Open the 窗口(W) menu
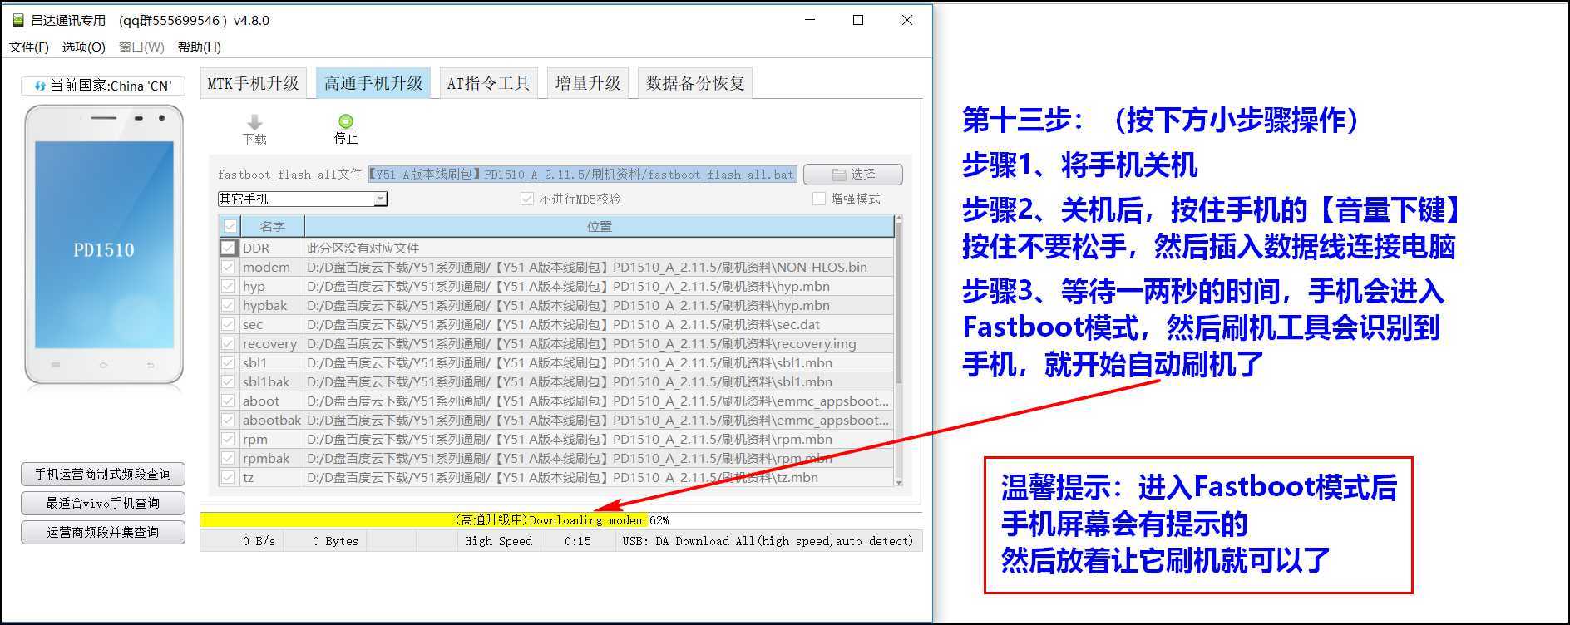Image resolution: width=1570 pixels, height=625 pixels. (x=141, y=47)
